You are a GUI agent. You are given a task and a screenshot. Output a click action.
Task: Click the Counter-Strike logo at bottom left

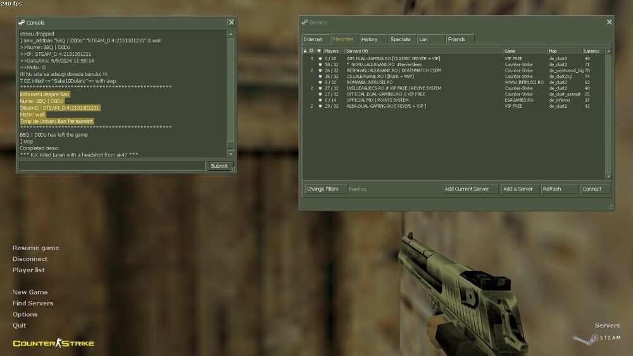(53, 343)
